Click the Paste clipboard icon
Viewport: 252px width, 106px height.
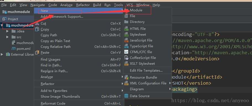click(x=37, y=52)
